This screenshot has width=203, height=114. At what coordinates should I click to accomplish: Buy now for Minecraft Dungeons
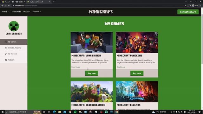(137, 73)
